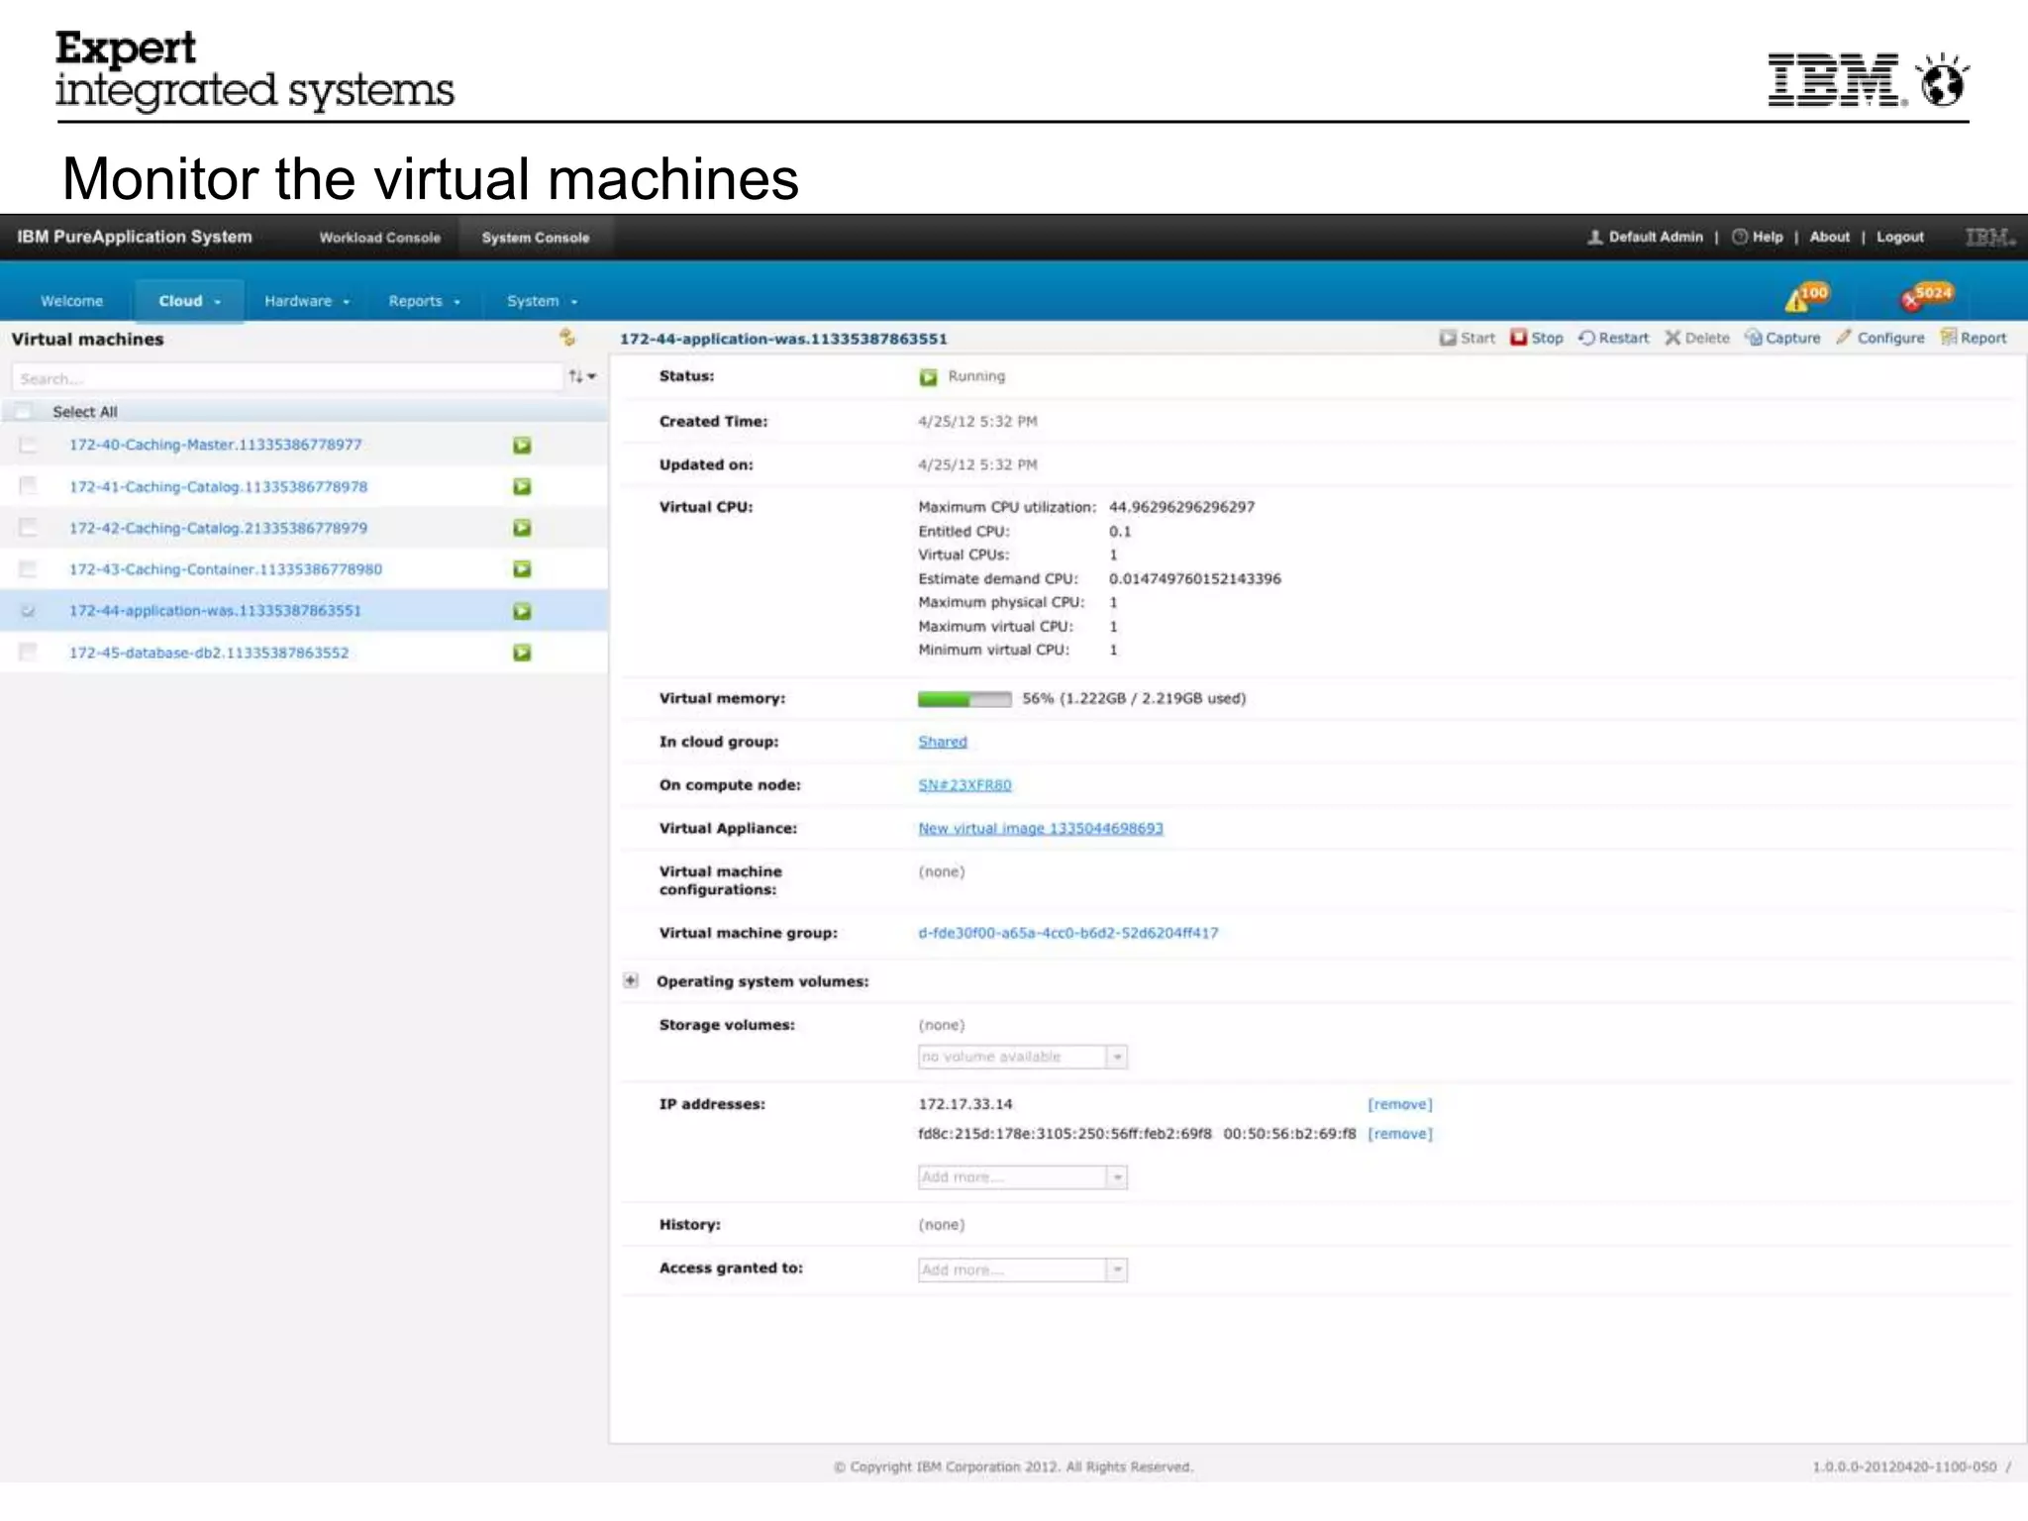
Task: Click the Entitled CPU value 0.1
Action: [1120, 531]
